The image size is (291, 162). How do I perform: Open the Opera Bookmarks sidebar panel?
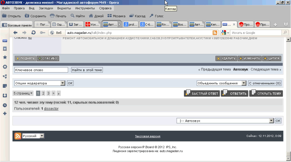pos(5,57)
